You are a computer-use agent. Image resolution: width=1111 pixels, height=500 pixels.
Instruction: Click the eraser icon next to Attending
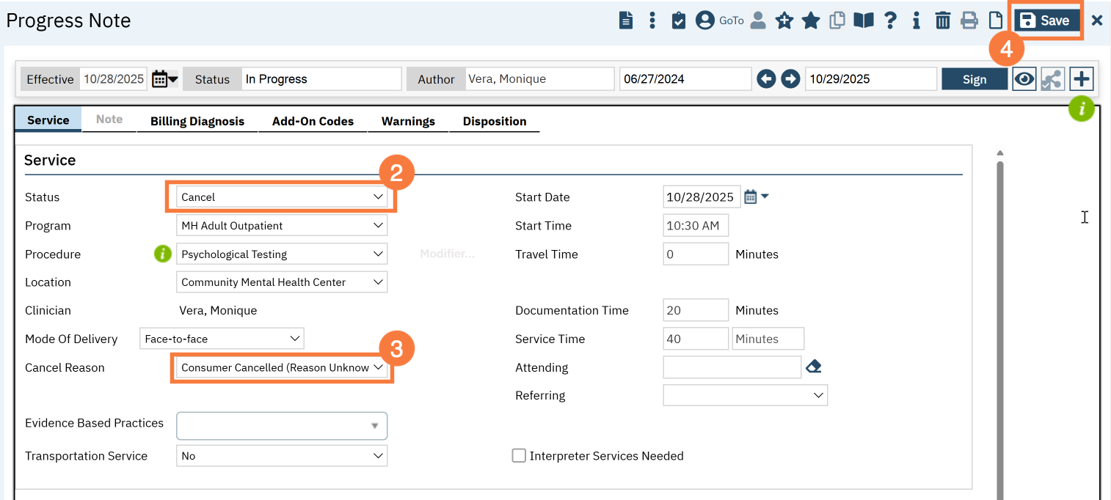click(813, 367)
